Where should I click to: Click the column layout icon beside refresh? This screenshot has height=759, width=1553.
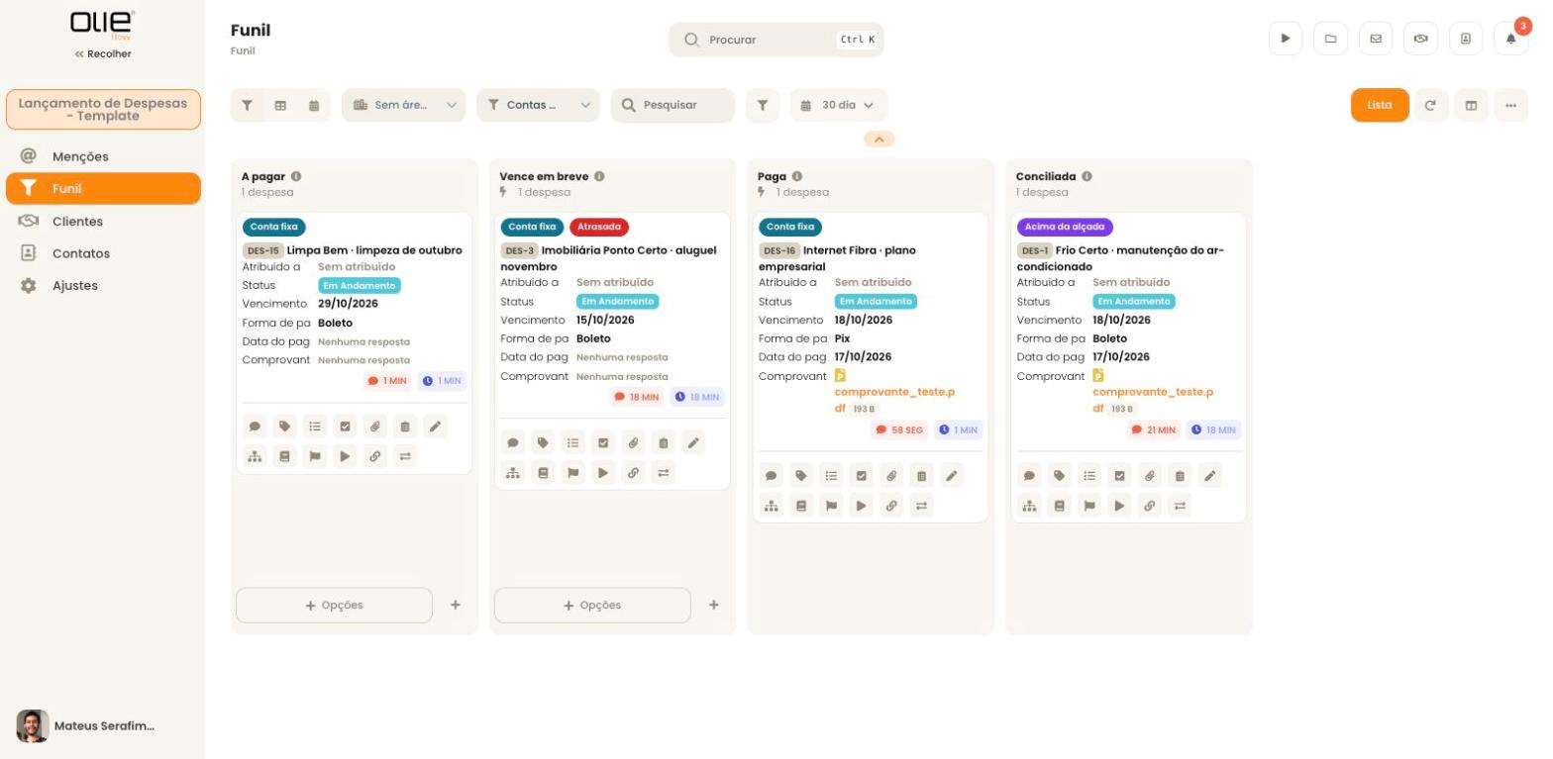(x=1471, y=105)
